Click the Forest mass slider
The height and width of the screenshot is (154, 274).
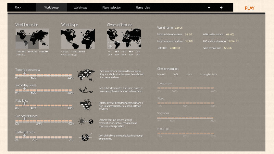(x=185, y=88)
